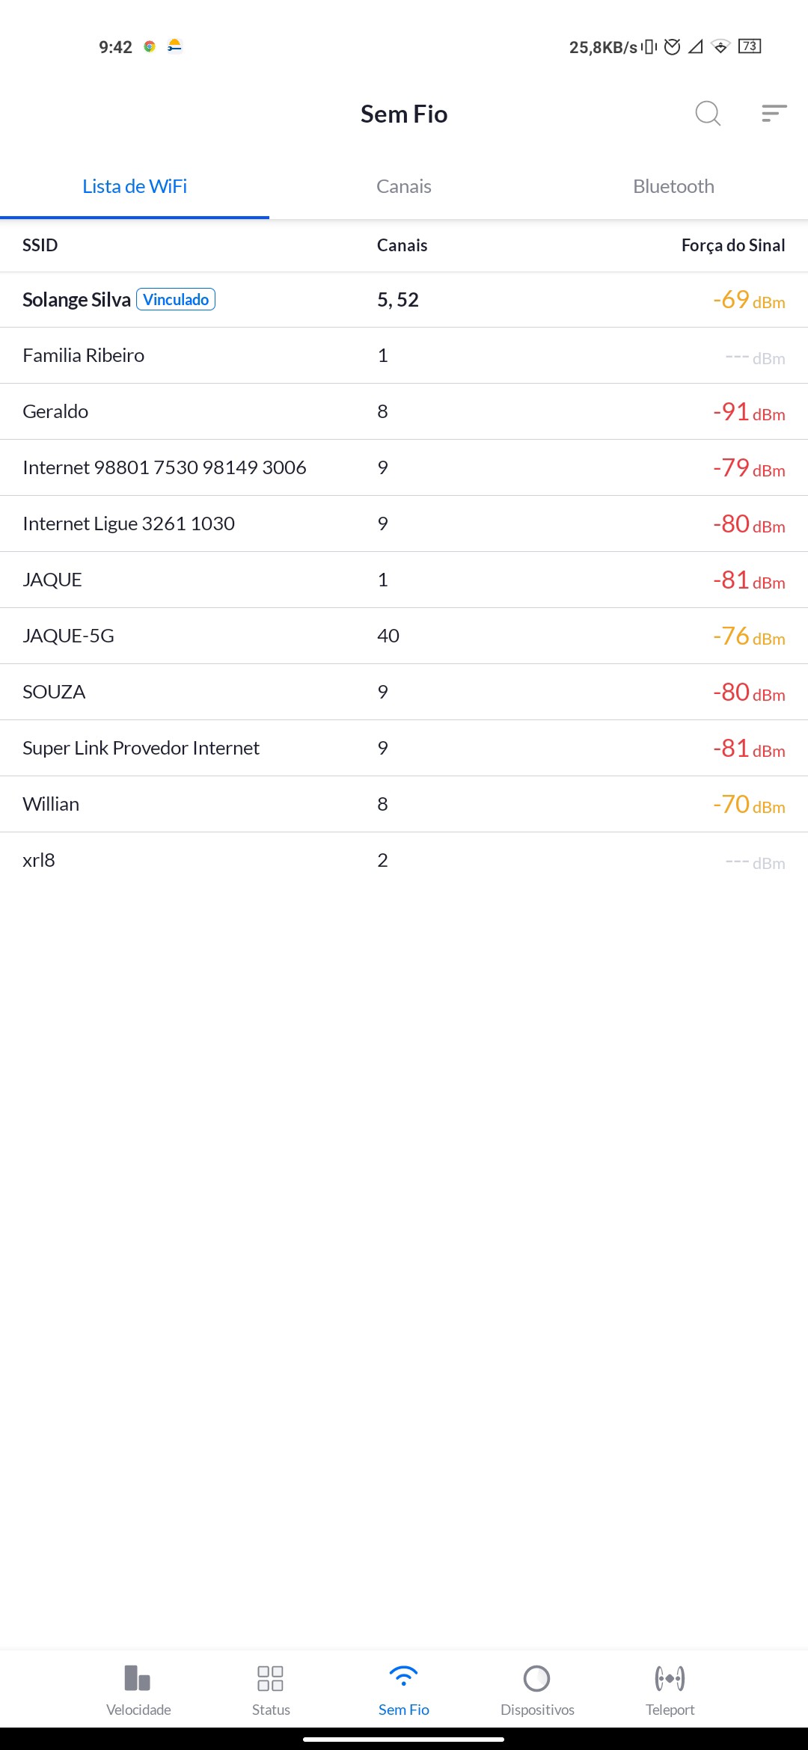Viewport: 808px width, 1750px height.
Task: Open the sort filter icon
Action: coord(774,114)
